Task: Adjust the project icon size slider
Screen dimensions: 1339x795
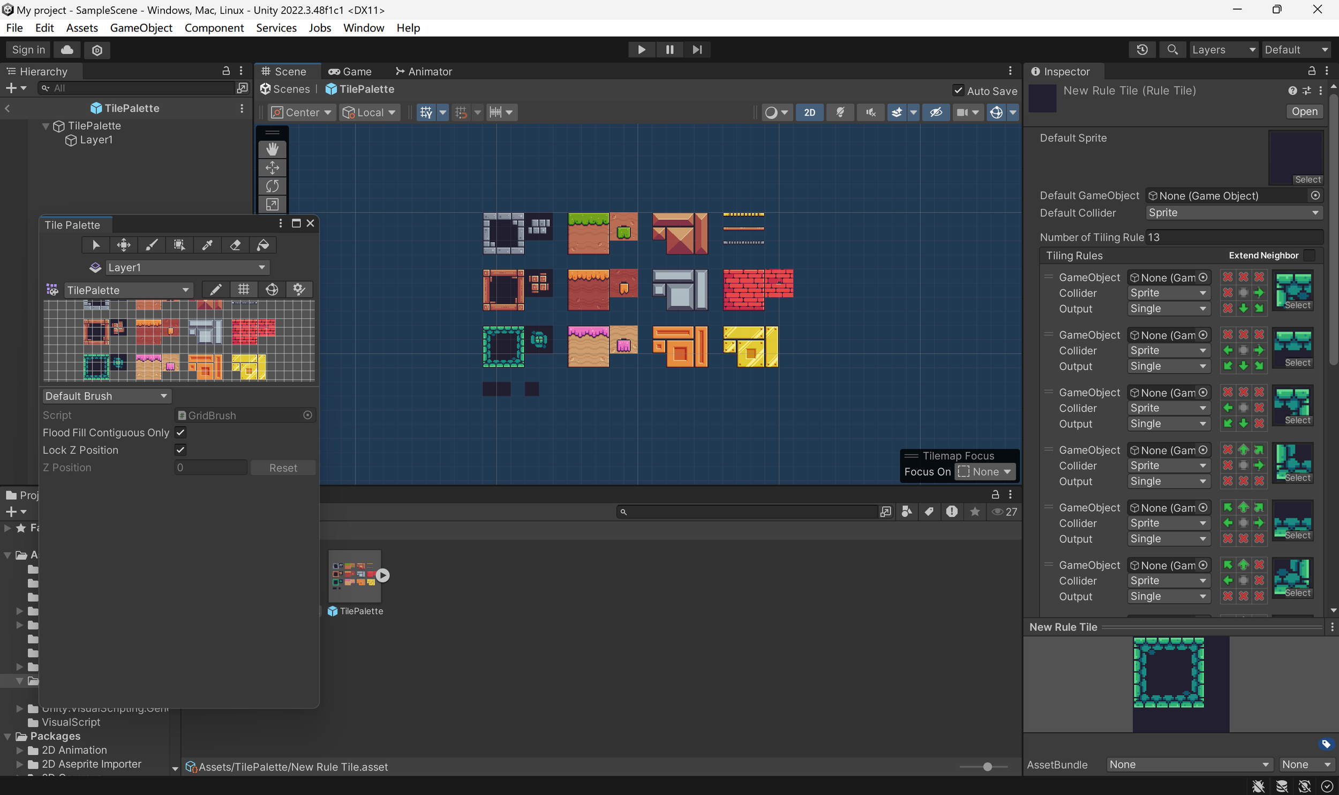Action: [x=987, y=767]
